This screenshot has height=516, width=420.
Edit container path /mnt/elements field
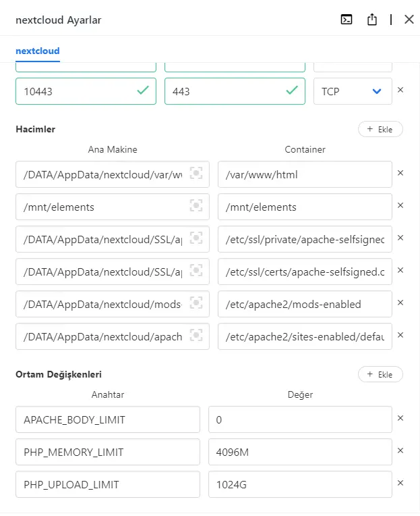[x=305, y=207]
